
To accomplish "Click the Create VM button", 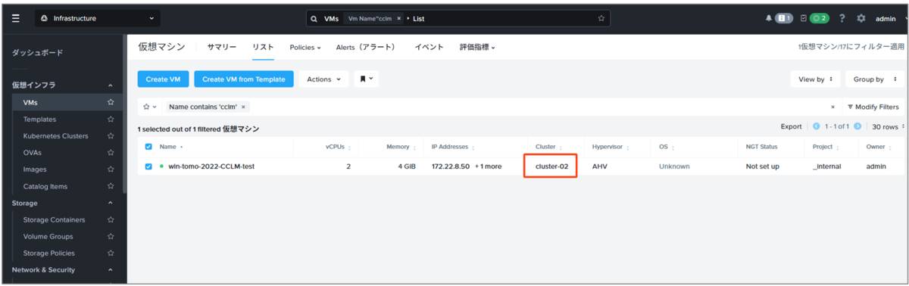I will click(163, 79).
